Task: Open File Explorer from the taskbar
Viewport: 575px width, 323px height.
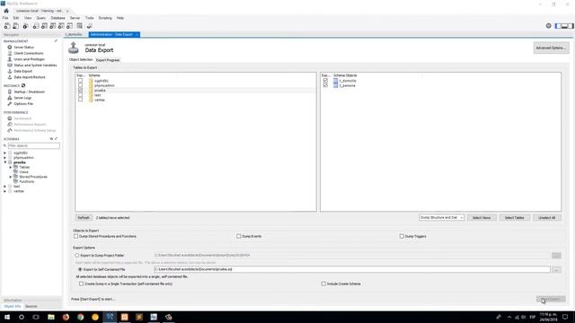Action: pos(51,317)
